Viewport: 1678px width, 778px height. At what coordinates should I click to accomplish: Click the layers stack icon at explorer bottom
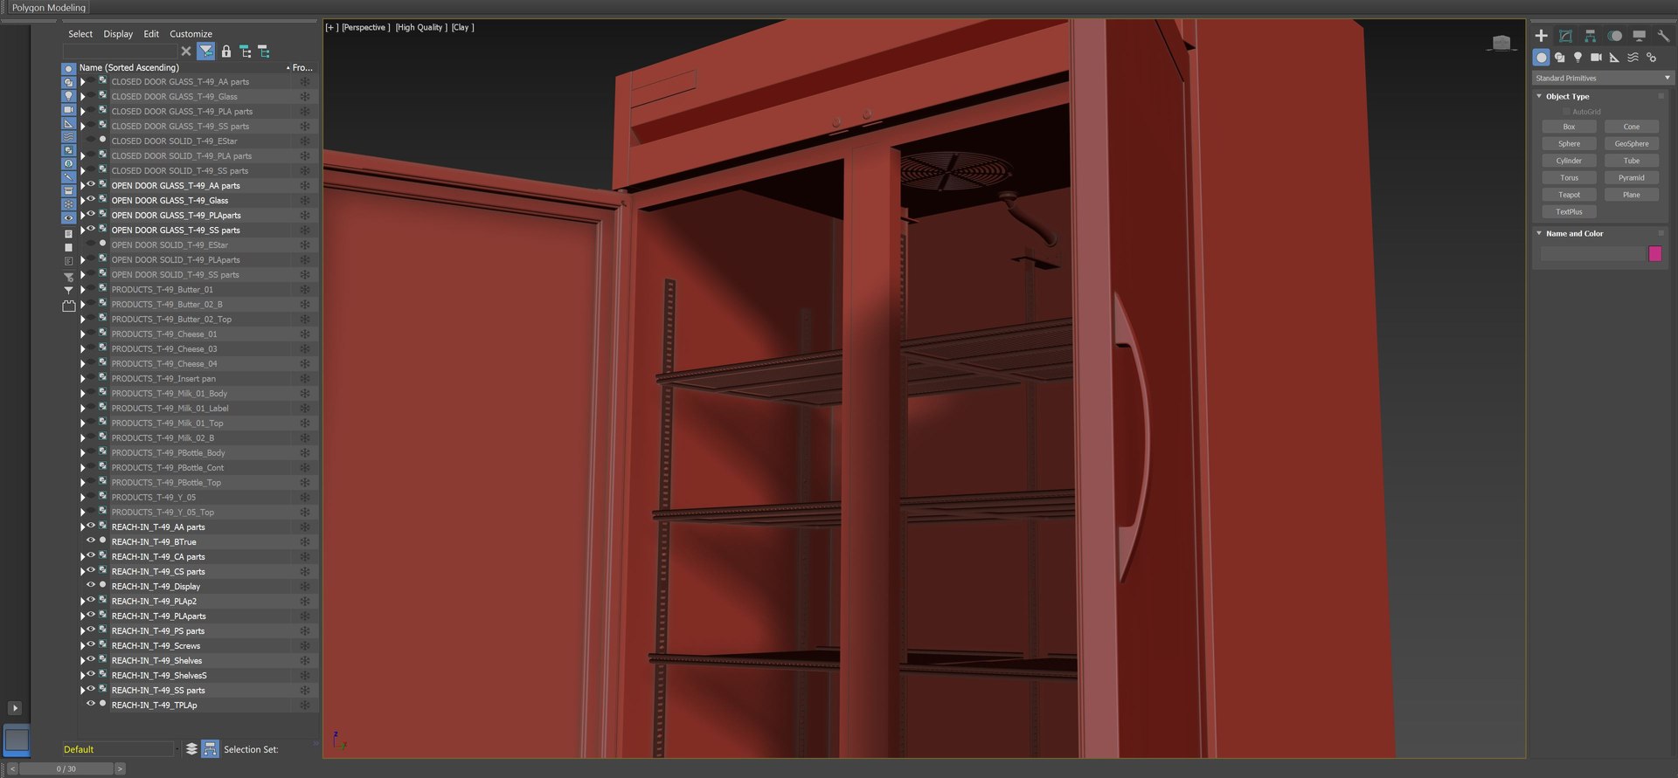pos(191,749)
